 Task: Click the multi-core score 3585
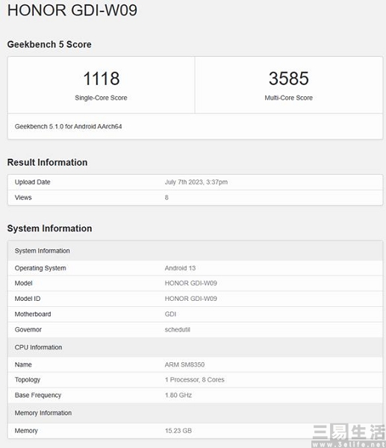pyautogui.click(x=289, y=78)
